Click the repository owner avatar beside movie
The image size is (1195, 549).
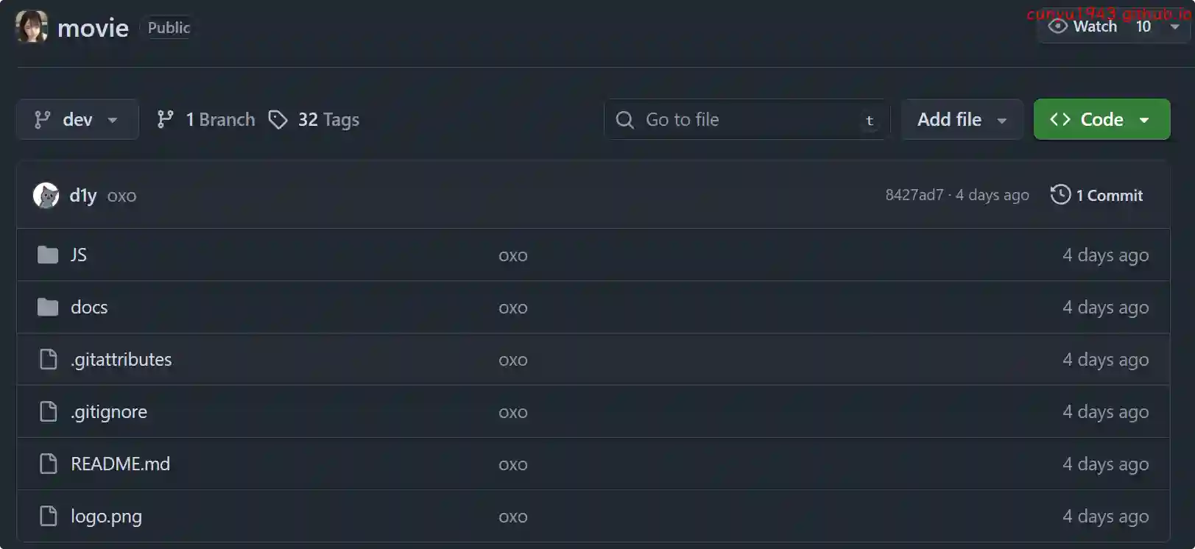[31, 27]
